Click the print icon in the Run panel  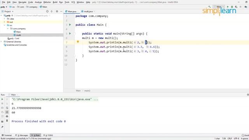[7, 116]
